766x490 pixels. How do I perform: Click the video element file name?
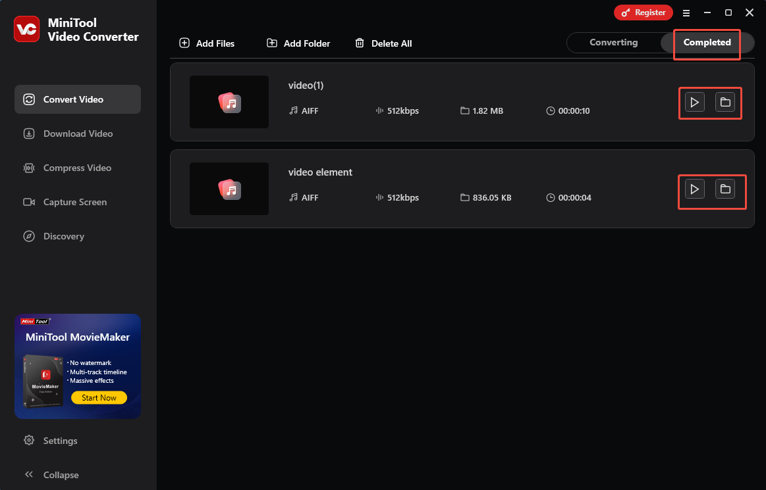point(320,172)
